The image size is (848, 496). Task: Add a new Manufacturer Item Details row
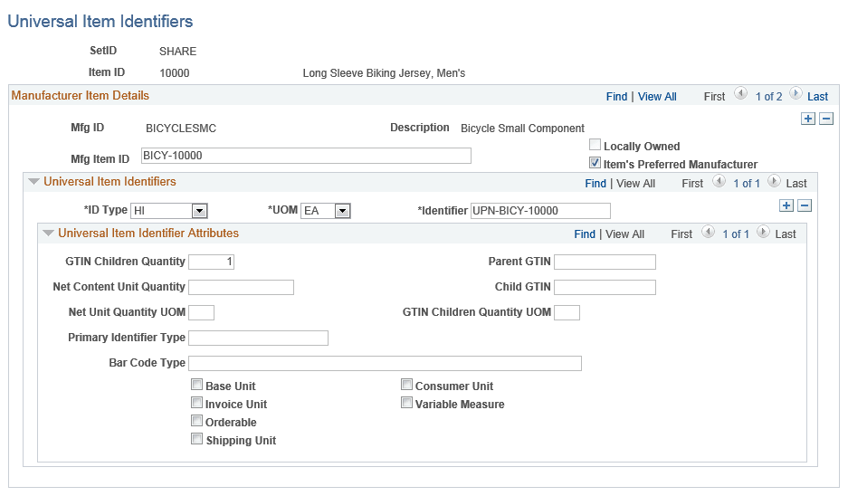coord(808,119)
